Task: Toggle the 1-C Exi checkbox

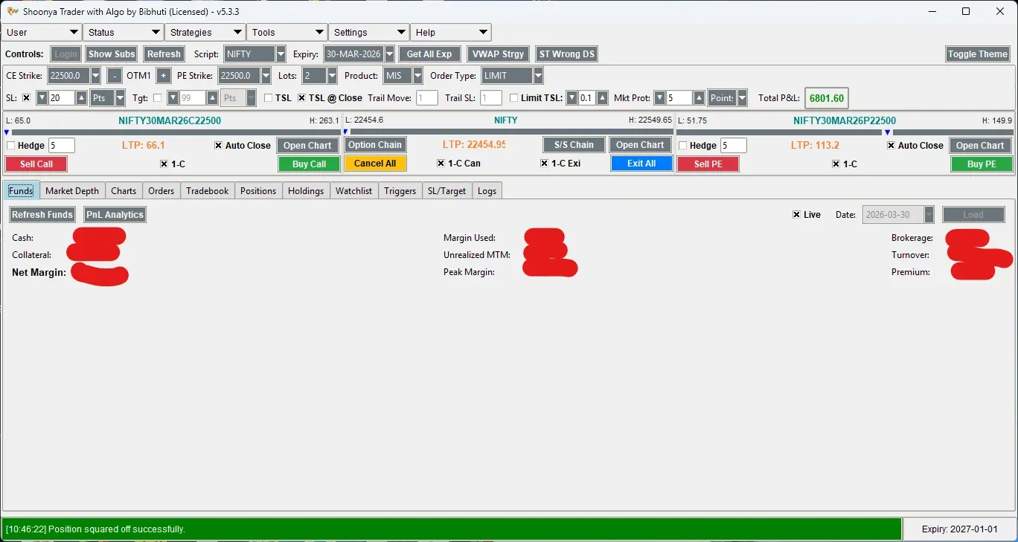Action: (545, 164)
